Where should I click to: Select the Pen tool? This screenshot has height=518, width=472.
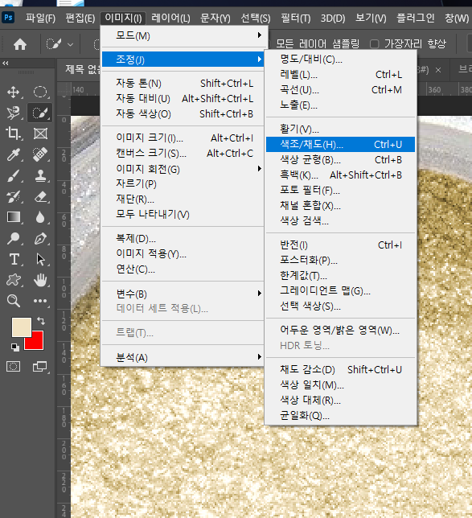[40, 238]
